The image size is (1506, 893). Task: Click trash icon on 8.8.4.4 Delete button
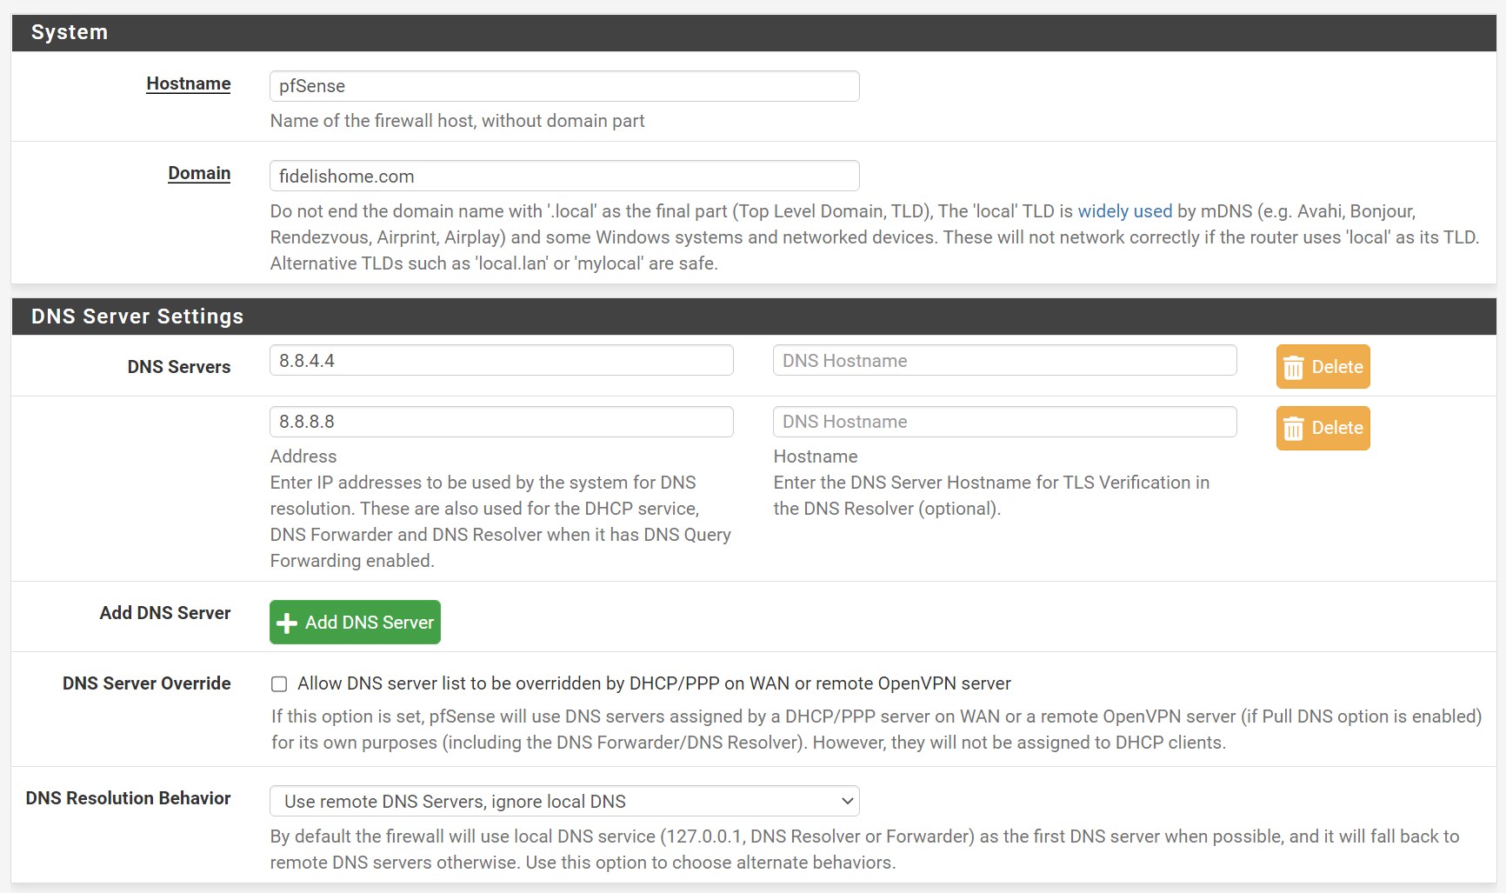(x=1294, y=368)
